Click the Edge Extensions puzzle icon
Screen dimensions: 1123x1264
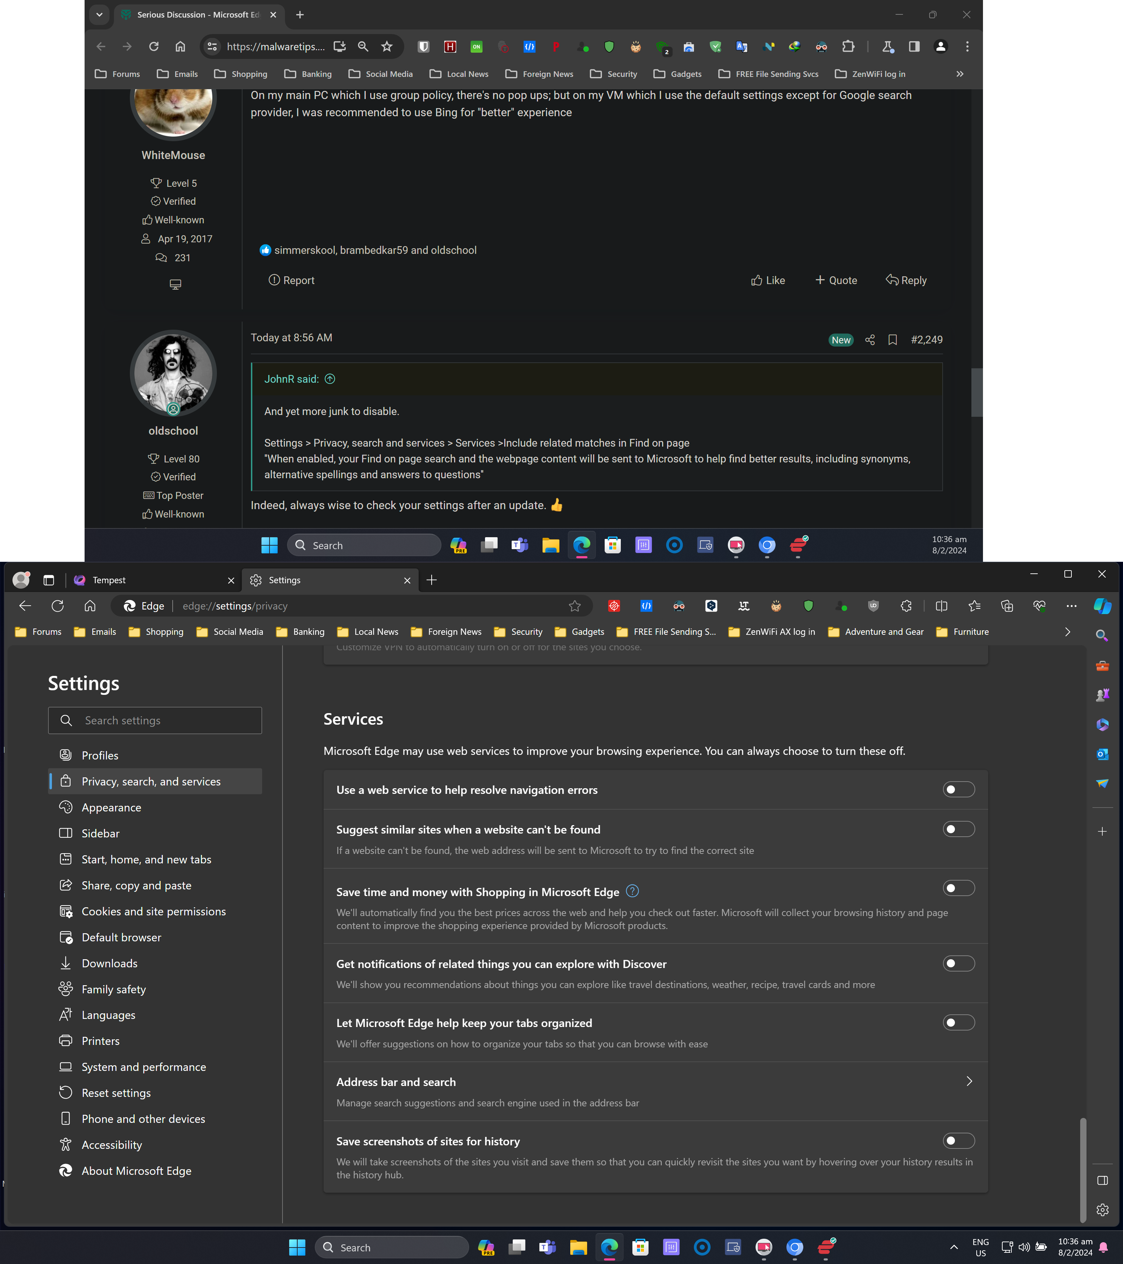[x=906, y=606]
